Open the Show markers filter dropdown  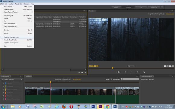[x=111, y=79]
